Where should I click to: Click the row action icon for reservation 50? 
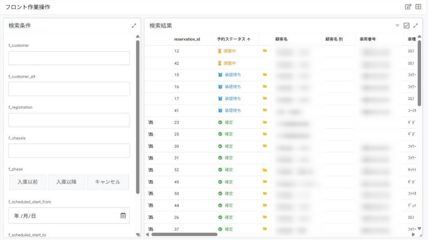click(x=151, y=193)
